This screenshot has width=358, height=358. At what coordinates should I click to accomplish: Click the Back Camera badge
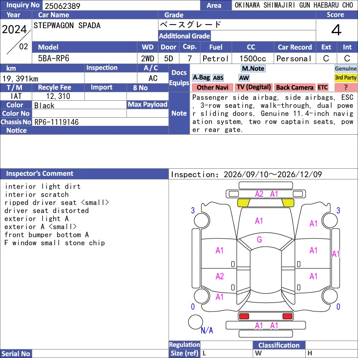pyautogui.click(x=294, y=87)
